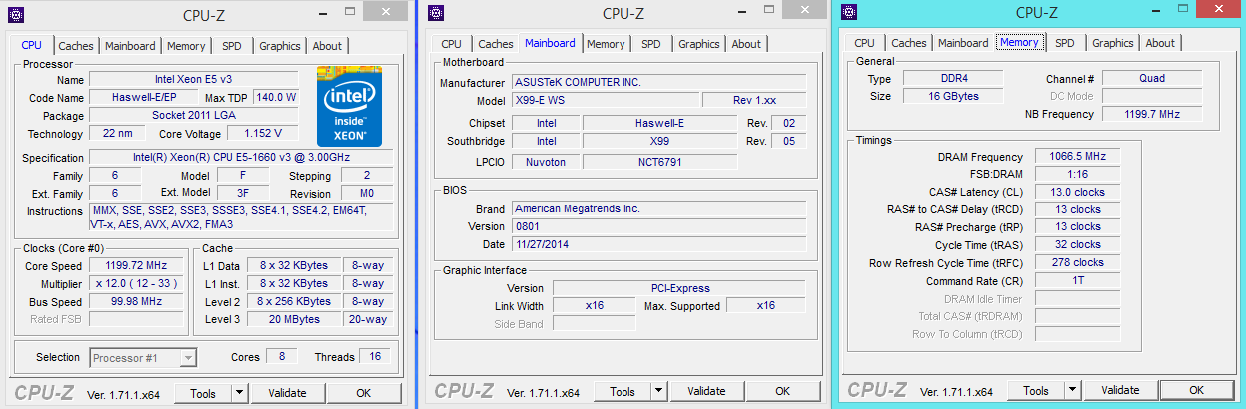Screen dimensions: 1246x409
Task: Click the Level 3 cache value 20 MBytes
Action: pos(294,320)
